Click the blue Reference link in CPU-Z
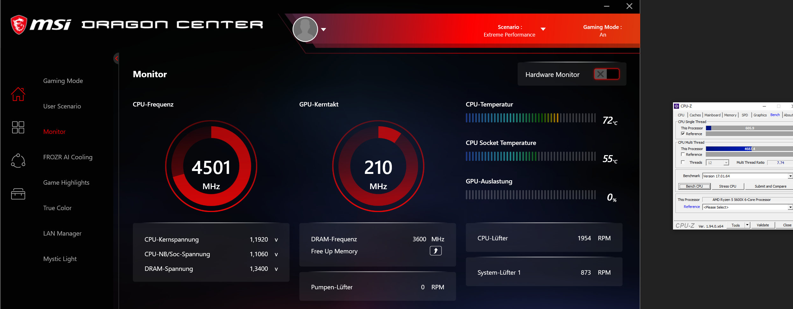The height and width of the screenshot is (309, 793). point(692,207)
